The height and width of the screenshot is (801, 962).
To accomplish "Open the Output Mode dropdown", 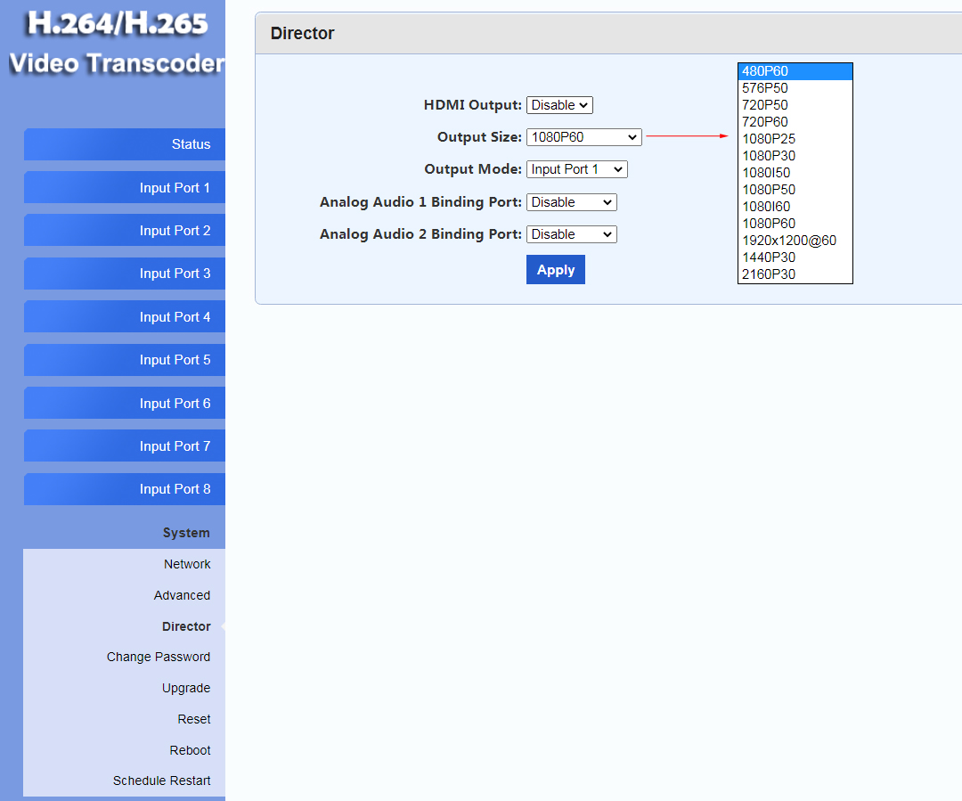I will tap(576, 168).
